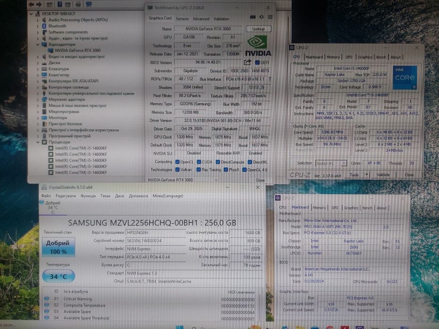Image resolution: width=439 pixels, height=329 pixels.
Task: Click the Validate button in CPU-Z
Action: [x=383, y=174]
